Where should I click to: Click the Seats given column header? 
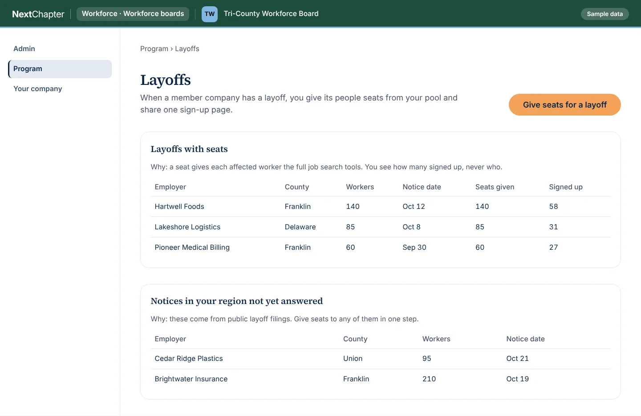(x=495, y=187)
